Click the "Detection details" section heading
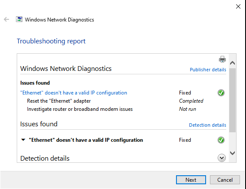The image size is (246, 189). pos(45,158)
